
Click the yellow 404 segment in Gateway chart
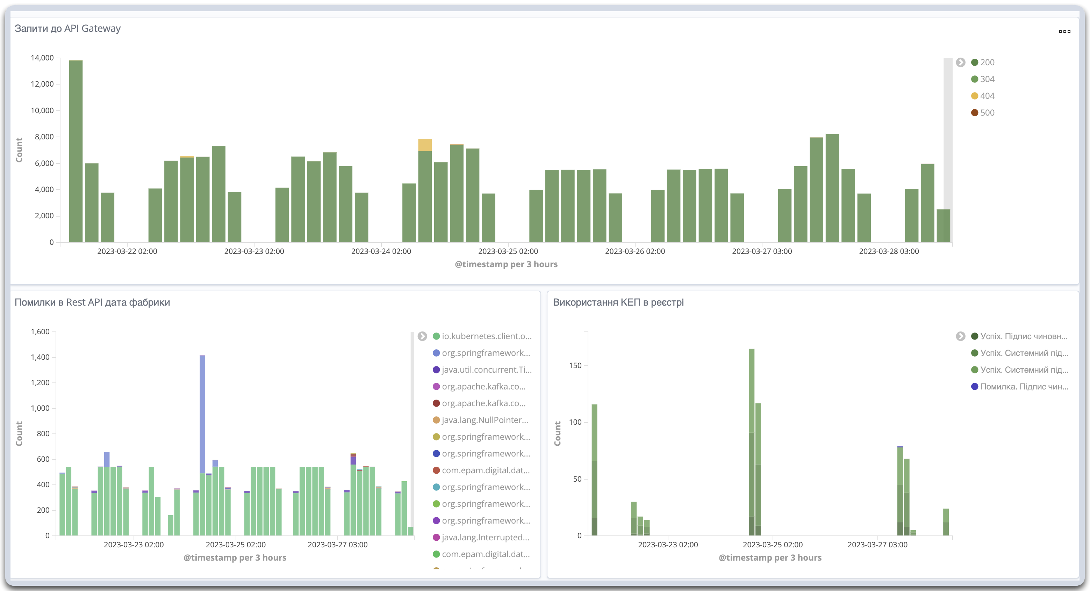(x=425, y=145)
